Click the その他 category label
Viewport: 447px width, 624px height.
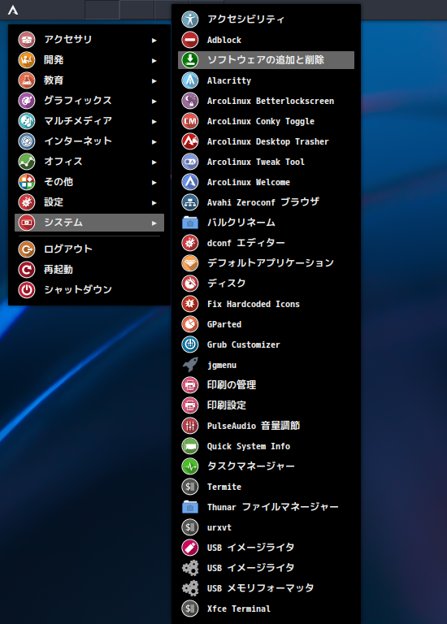point(59,181)
